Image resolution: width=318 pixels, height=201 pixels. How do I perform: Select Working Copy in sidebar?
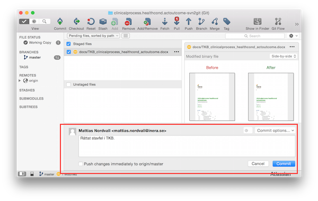[40, 42]
